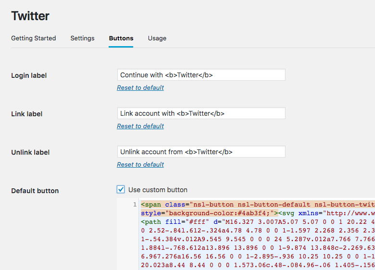The height and width of the screenshot is (270, 375).
Task: Reset the Login label to default
Action: [140, 87]
